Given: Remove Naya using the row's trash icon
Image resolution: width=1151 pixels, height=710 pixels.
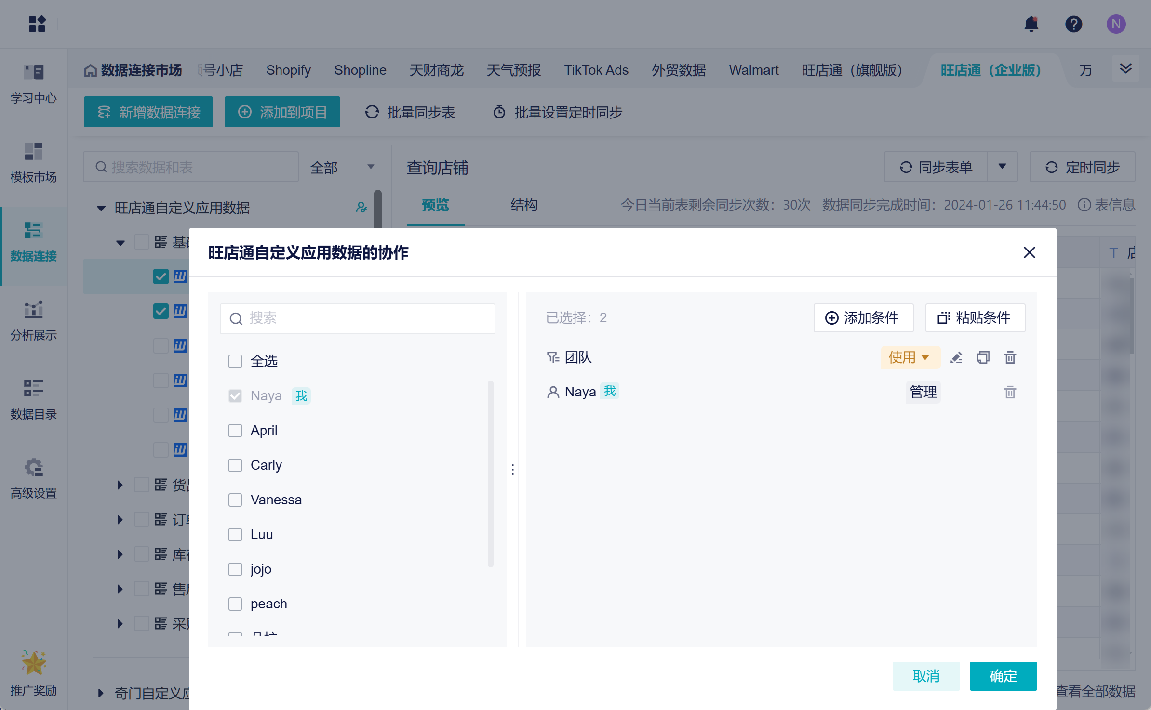Looking at the screenshot, I should click(1010, 392).
